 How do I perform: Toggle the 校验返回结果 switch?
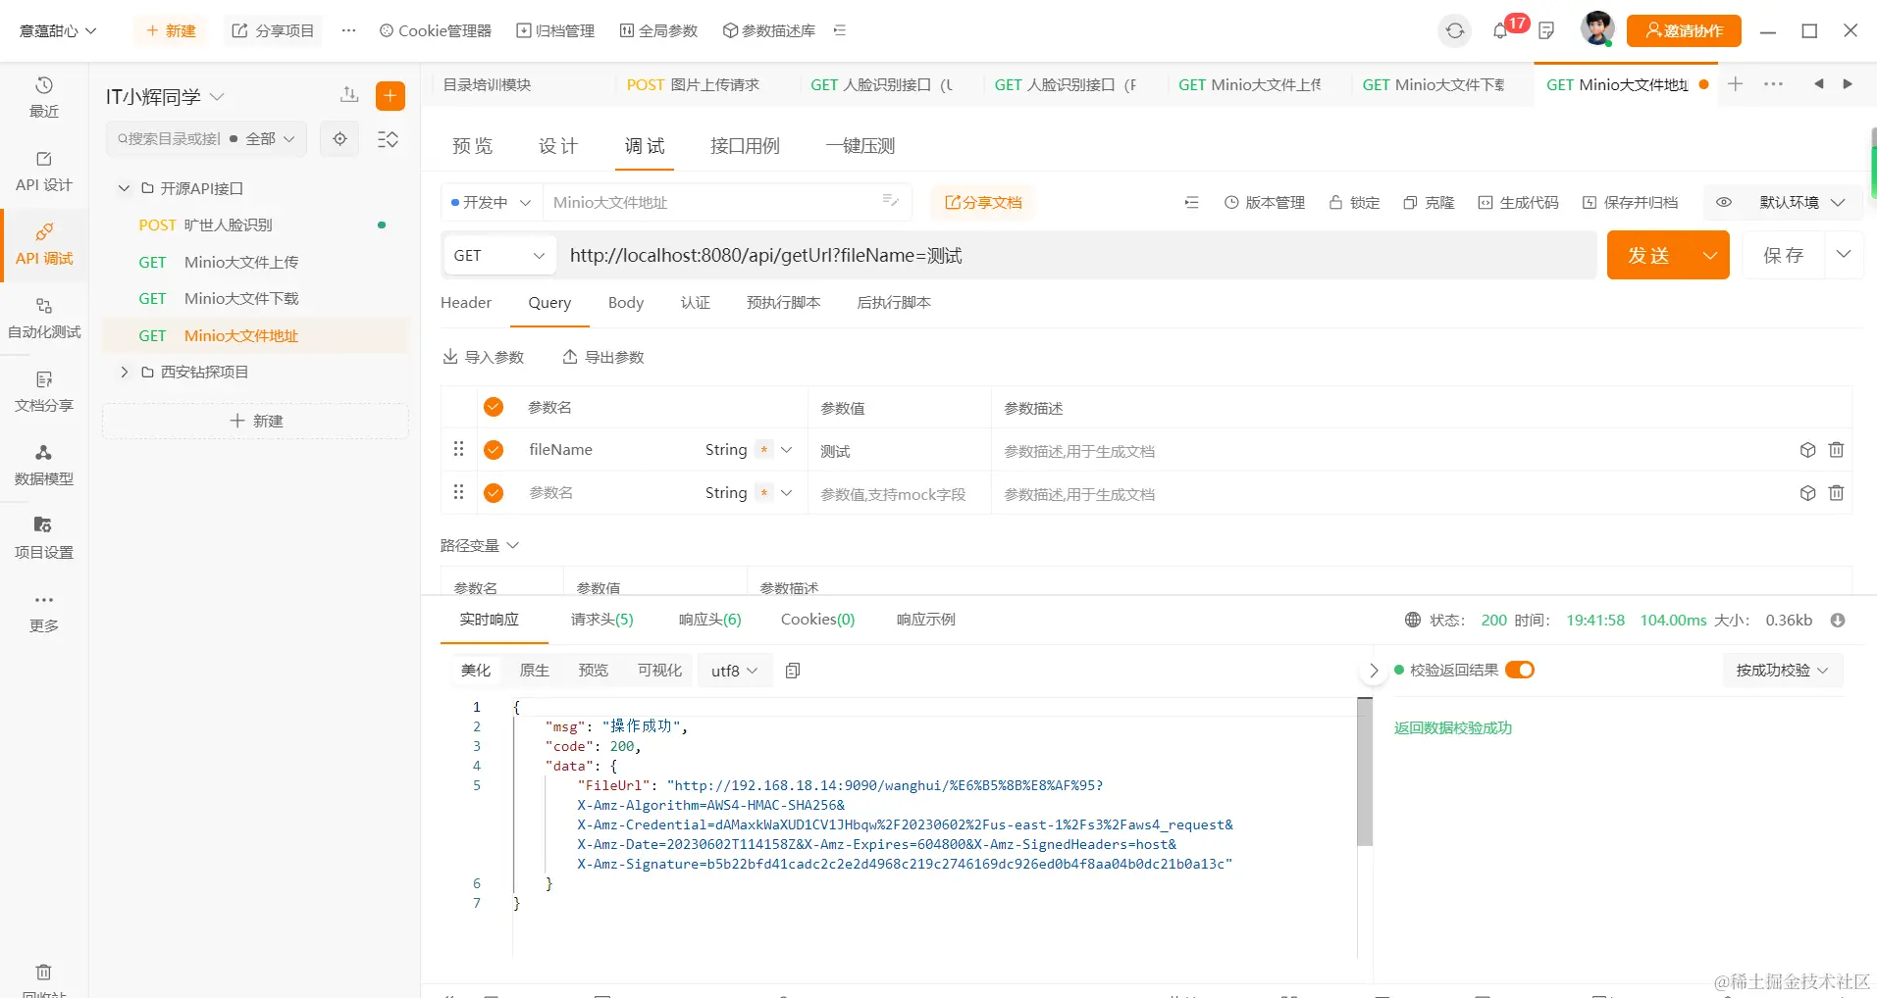tap(1520, 670)
